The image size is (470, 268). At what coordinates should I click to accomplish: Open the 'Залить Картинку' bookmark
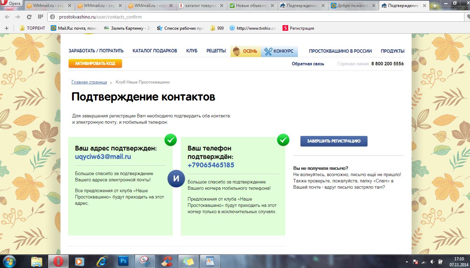(x=127, y=28)
